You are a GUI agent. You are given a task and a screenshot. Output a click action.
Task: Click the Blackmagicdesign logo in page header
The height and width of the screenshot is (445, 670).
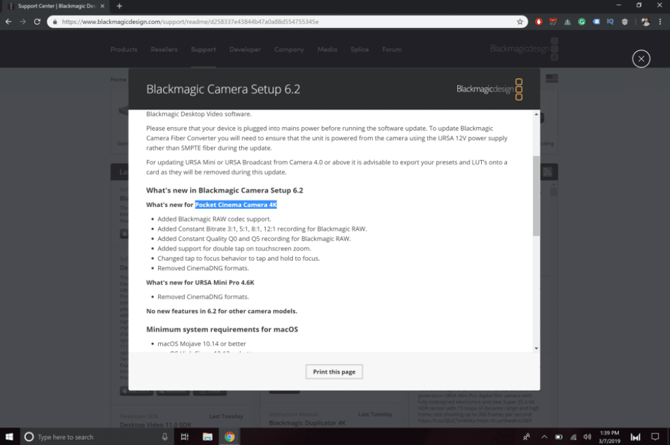(x=524, y=49)
